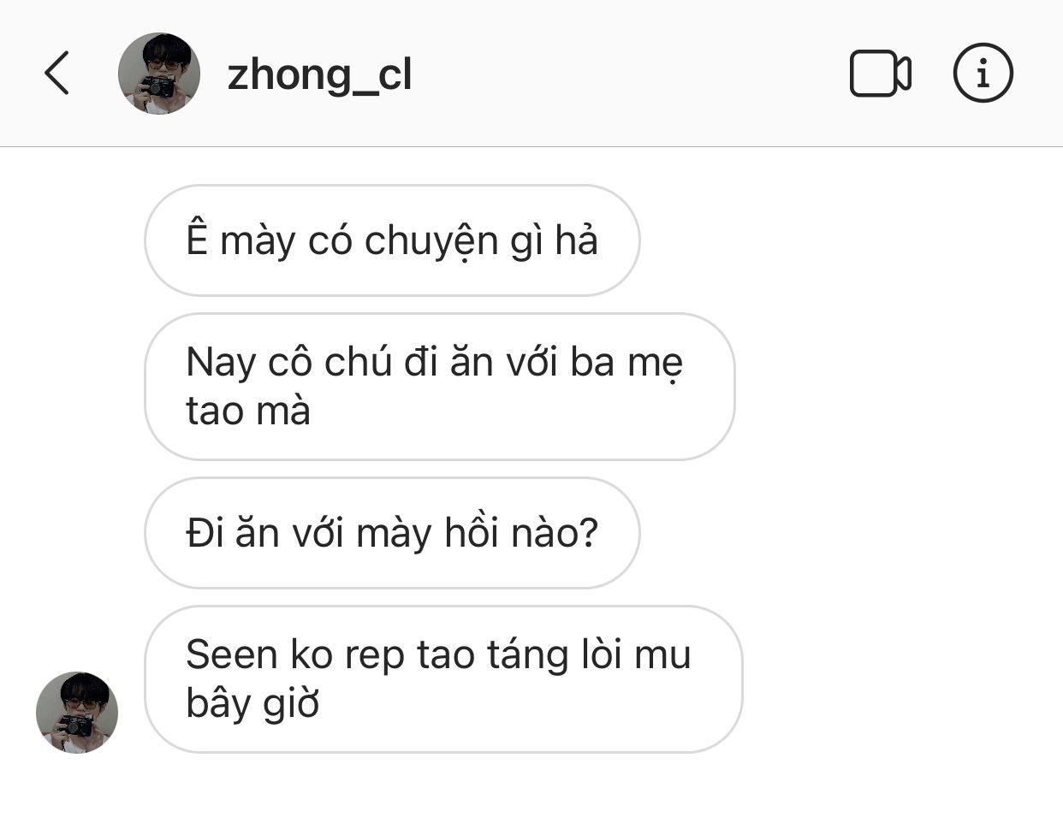Click the "bây giờ" line in the last bubble

click(252, 704)
